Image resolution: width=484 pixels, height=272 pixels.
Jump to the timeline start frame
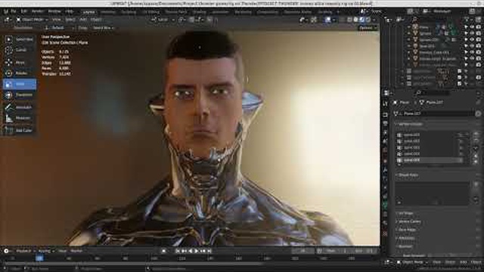click(178, 251)
